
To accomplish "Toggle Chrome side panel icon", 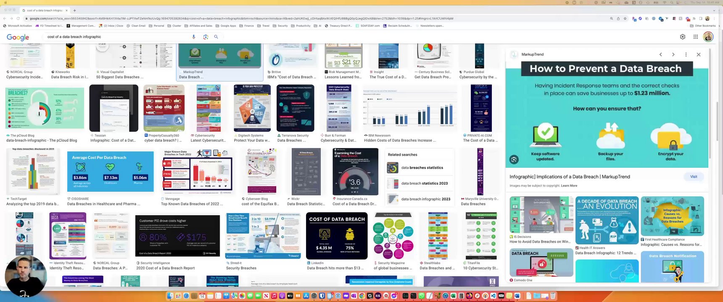I will pos(701,18).
